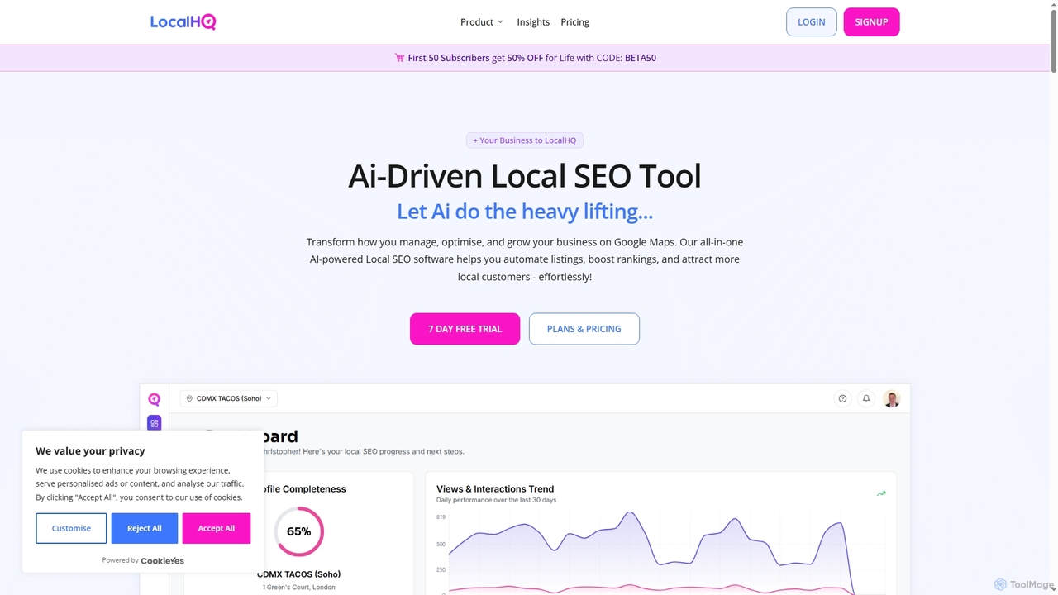Image resolution: width=1058 pixels, height=595 pixels.
Task: Open the Pricing page
Action: (x=574, y=22)
